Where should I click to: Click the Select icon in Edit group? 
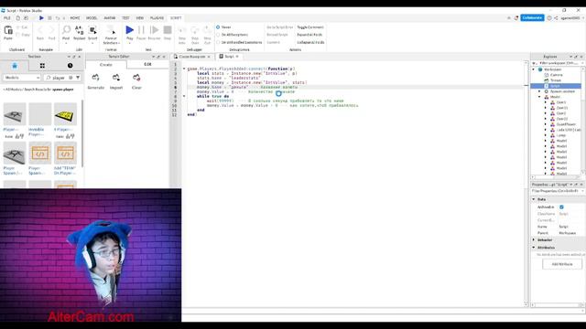pyautogui.click(x=92, y=30)
